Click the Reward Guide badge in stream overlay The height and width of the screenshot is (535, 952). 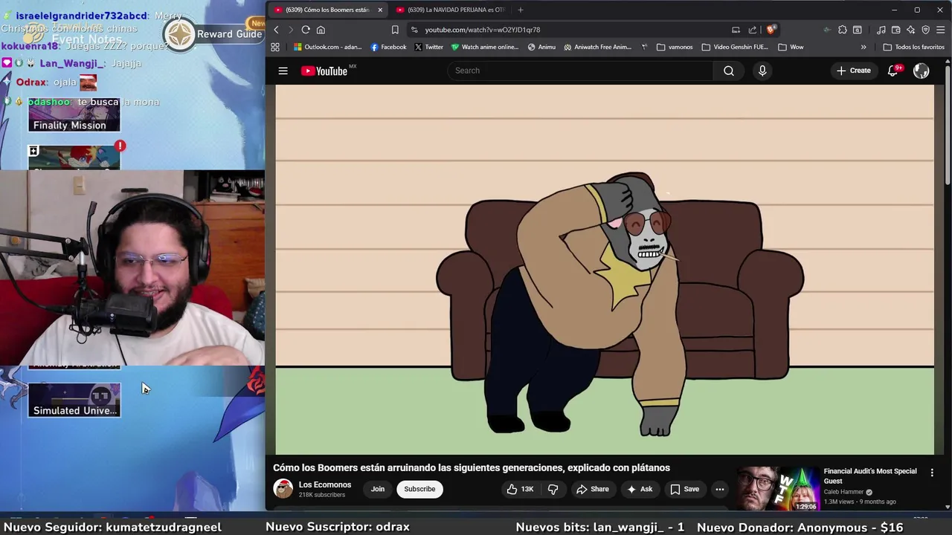214,34
